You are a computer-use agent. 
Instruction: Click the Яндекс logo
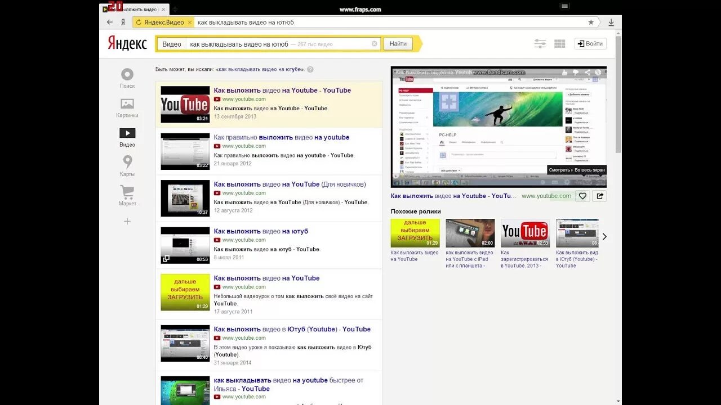127,43
